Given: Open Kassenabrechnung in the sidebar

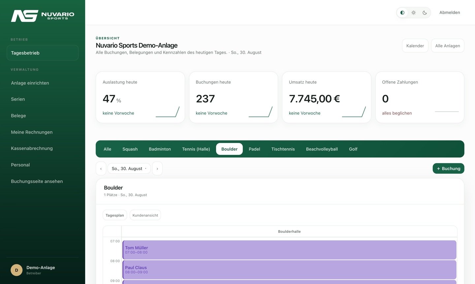Looking at the screenshot, I should point(43,148).
